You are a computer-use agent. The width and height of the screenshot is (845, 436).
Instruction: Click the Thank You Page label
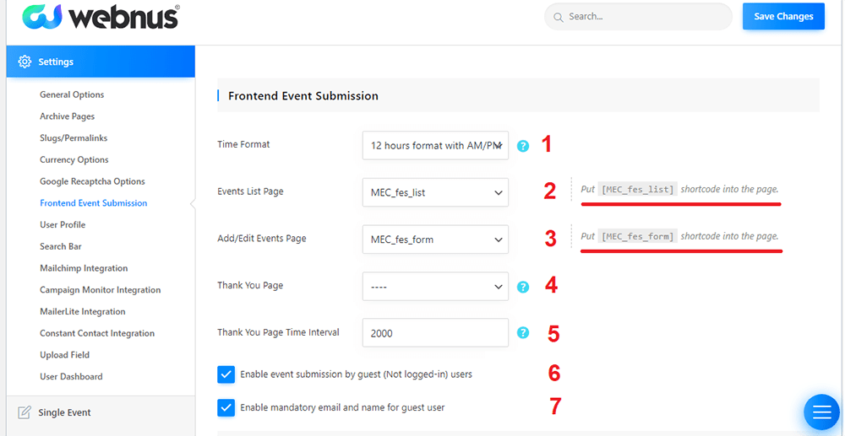click(x=250, y=286)
